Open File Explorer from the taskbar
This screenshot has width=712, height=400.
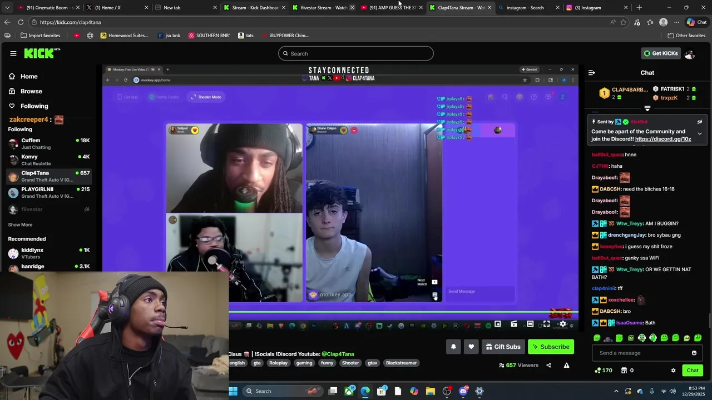[x=430, y=391]
